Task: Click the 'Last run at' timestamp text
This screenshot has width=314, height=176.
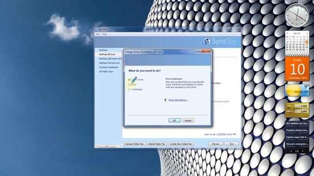Action: click(x=220, y=134)
